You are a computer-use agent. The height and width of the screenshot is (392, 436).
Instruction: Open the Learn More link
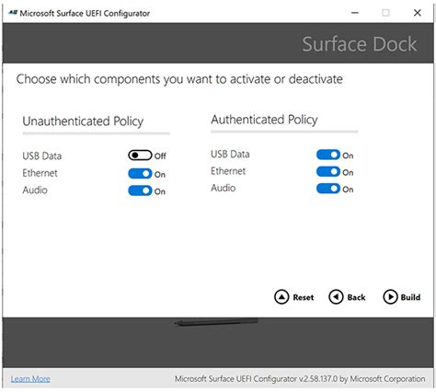pyautogui.click(x=30, y=379)
